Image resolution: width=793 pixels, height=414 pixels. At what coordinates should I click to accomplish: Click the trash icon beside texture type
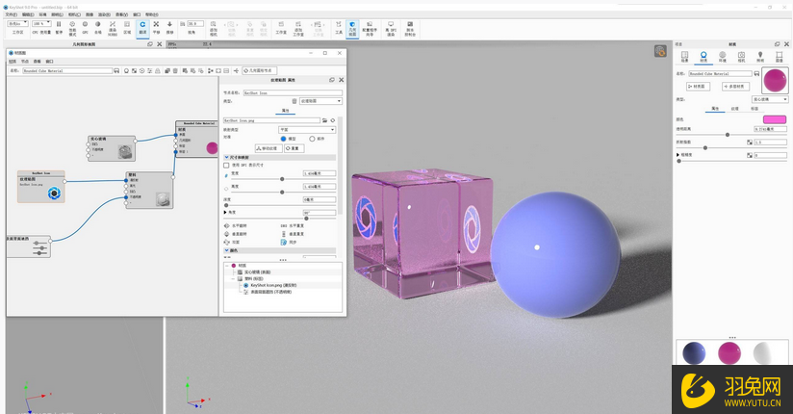tap(294, 100)
